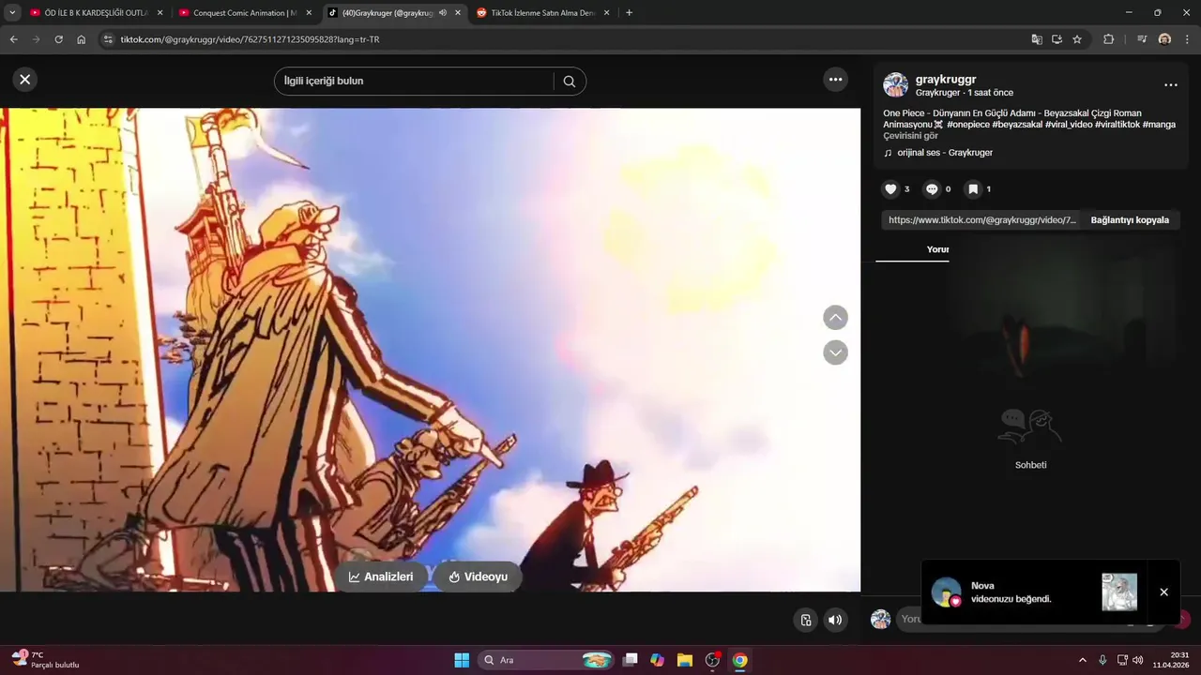Click 'Bağlantıyı kopyala' copy link button
The image size is (1201, 675).
(1130, 220)
